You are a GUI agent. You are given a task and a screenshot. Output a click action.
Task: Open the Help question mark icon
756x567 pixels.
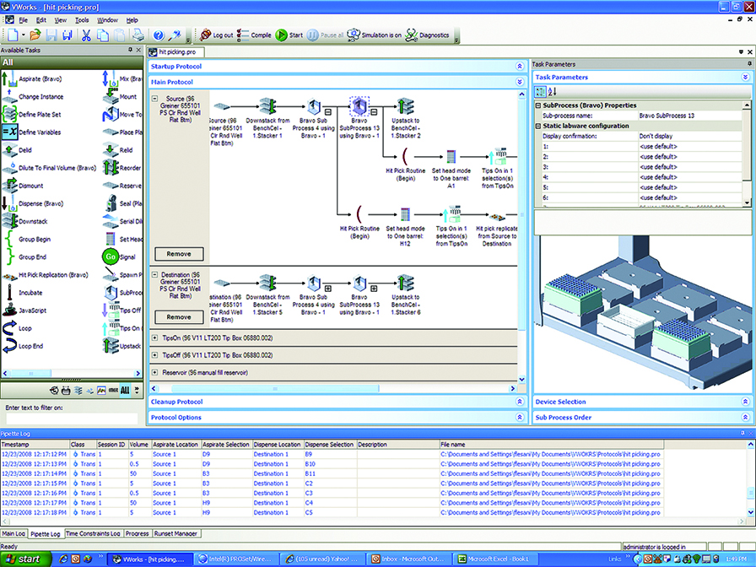click(158, 35)
